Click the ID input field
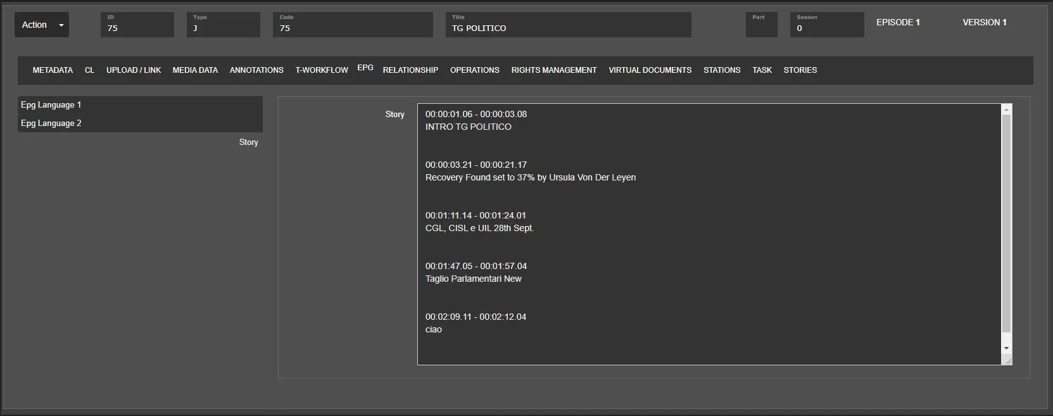This screenshot has width=1053, height=416. [137, 28]
